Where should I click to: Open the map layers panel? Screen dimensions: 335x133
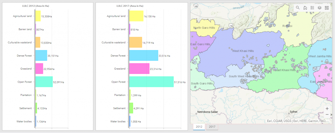coord(320,8)
